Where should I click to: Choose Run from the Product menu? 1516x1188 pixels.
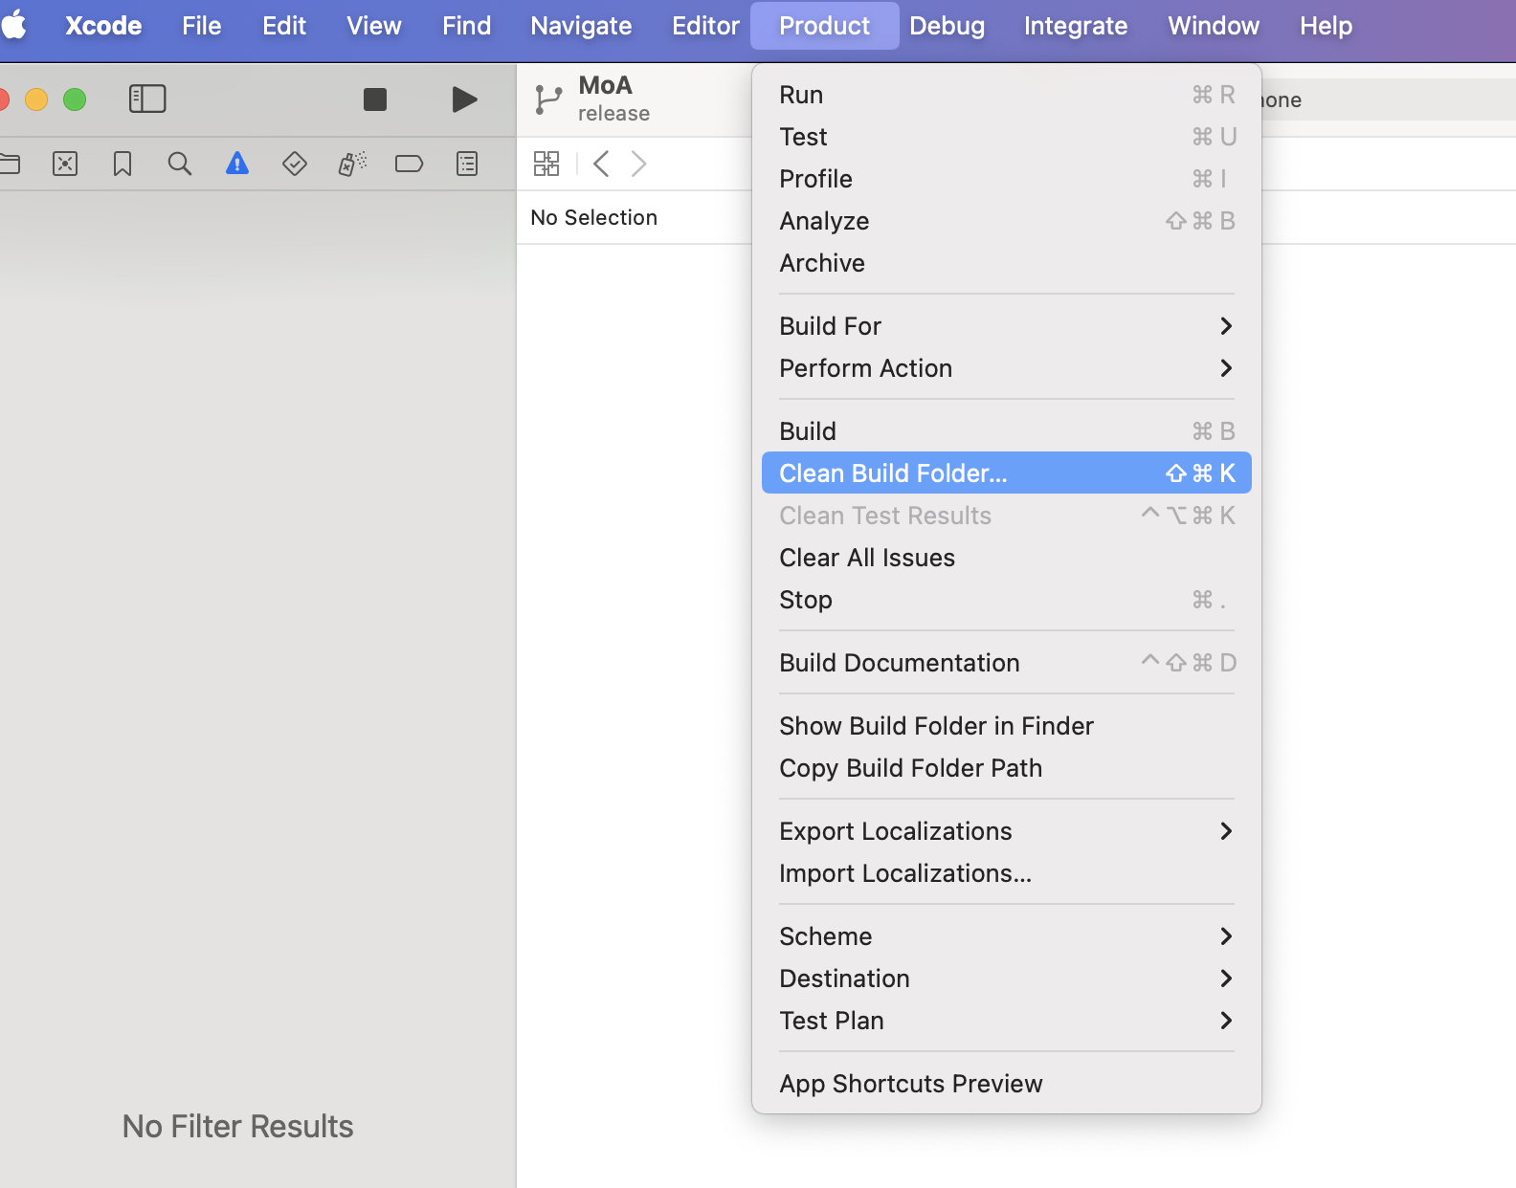[x=1007, y=95]
